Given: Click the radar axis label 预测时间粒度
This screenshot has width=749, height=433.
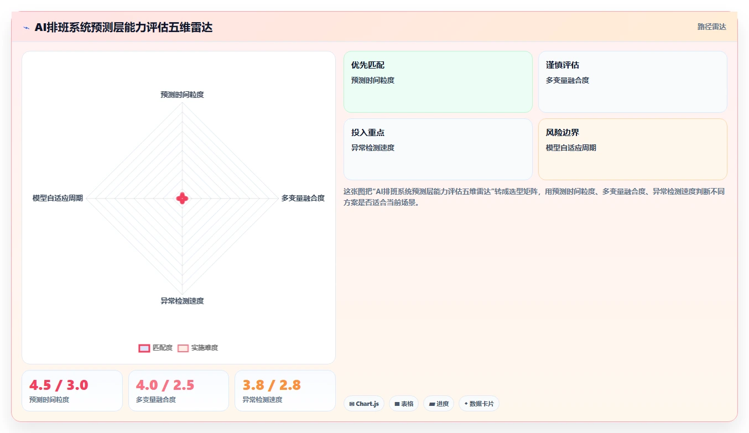Looking at the screenshot, I should pos(182,95).
